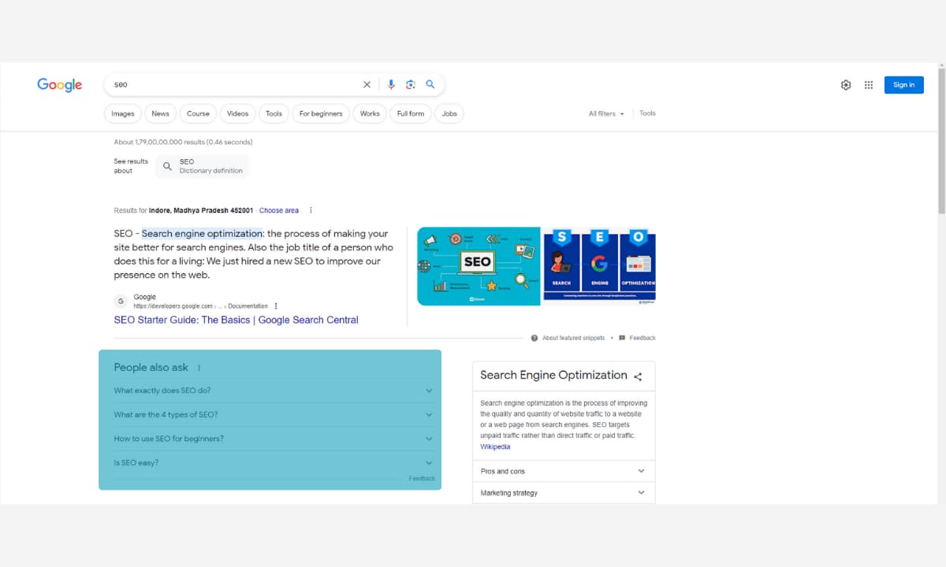Open the three-dot menu beside developers.google.com URL
This screenshot has width=946, height=567.
click(x=276, y=306)
